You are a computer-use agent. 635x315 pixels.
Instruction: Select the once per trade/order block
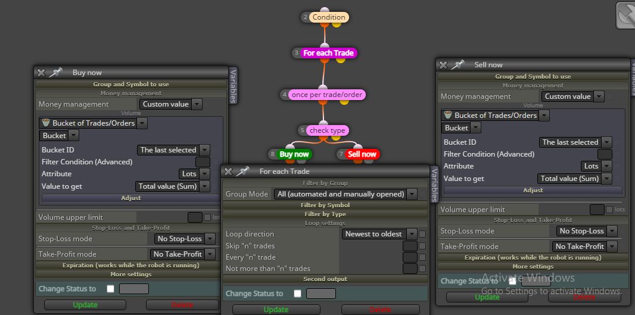[327, 95]
